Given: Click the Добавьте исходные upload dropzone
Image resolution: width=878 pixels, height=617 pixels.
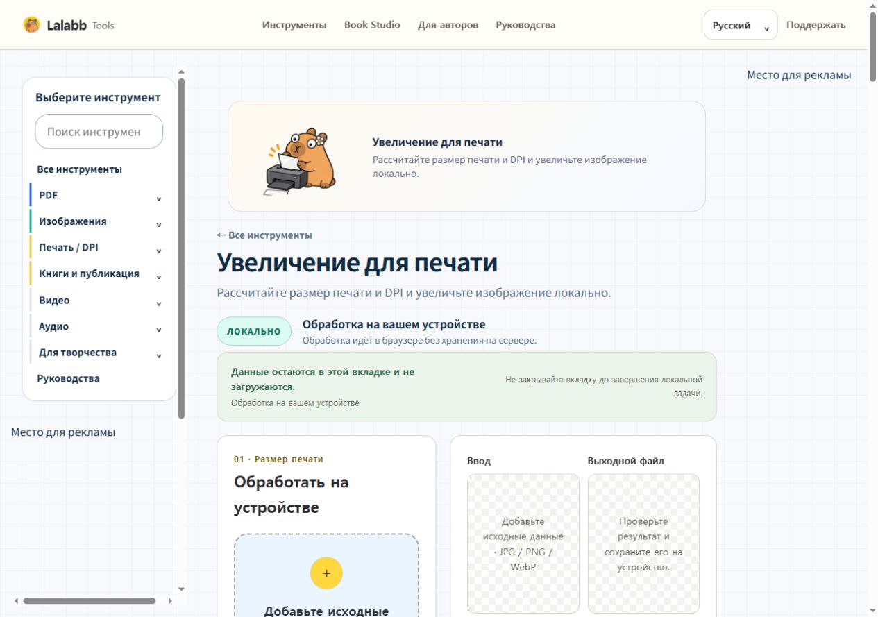Looking at the screenshot, I should (326, 576).
